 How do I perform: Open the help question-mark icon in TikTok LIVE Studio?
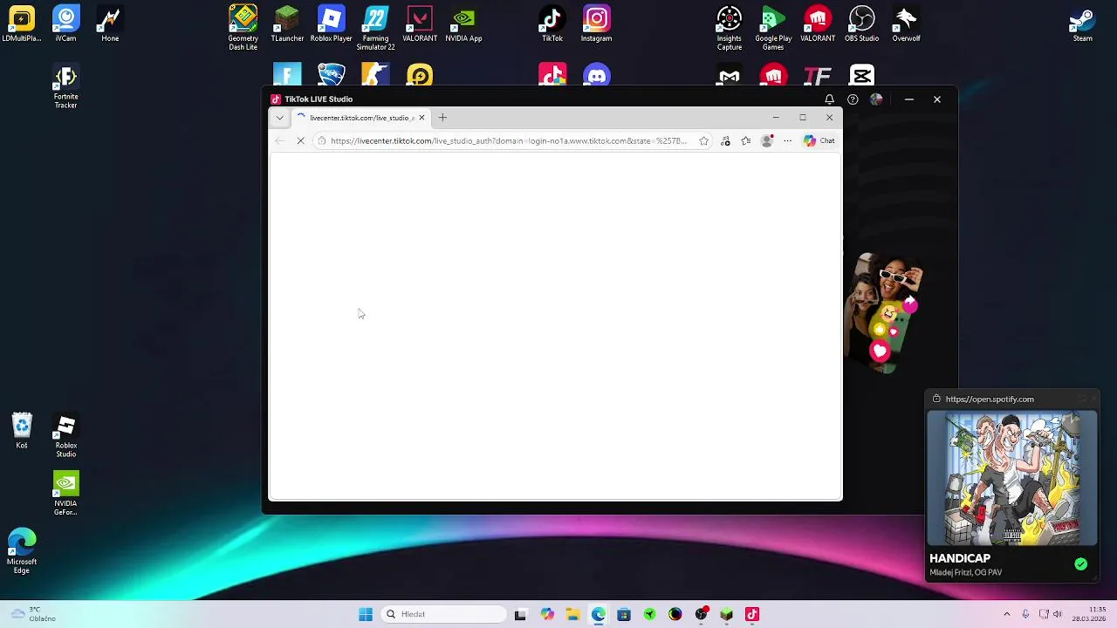pyautogui.click(x=853, y=99)
